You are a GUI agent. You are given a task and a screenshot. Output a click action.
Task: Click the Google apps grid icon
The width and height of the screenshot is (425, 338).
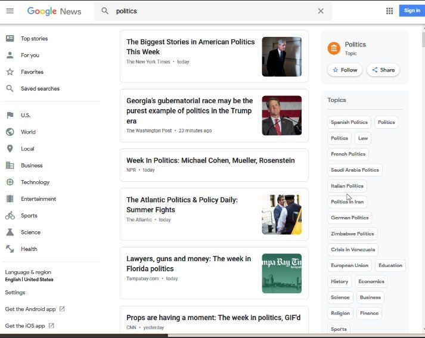389,11
